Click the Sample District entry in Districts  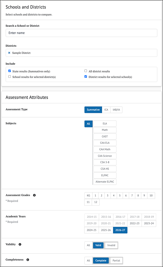(x=21, y=53)
